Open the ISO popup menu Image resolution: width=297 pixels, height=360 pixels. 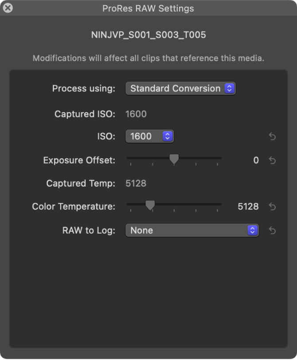[149, 137]
